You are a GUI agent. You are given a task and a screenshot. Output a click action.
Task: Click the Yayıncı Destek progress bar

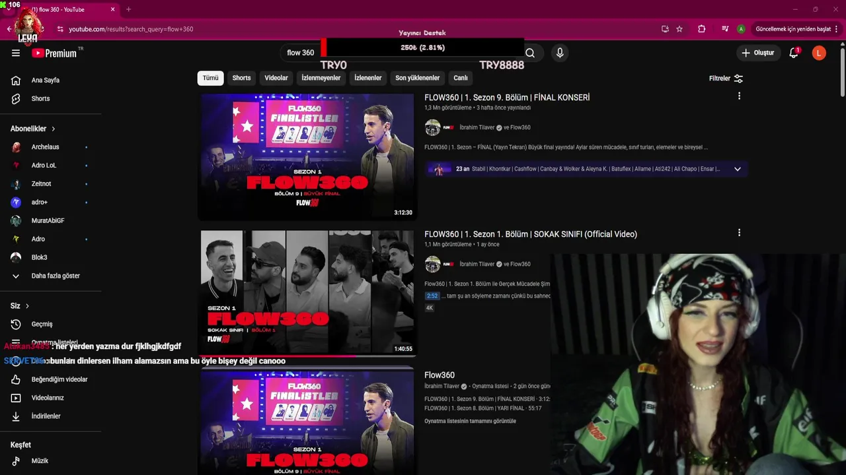[x=422, y=47]
